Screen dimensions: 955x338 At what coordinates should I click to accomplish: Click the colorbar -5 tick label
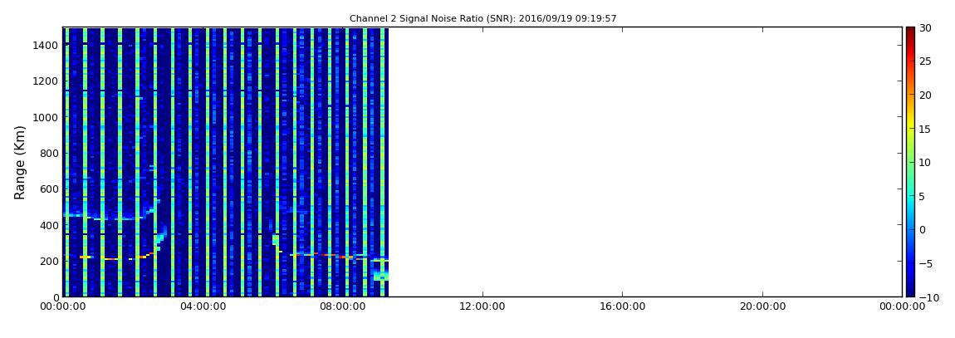tap(924, 263)
